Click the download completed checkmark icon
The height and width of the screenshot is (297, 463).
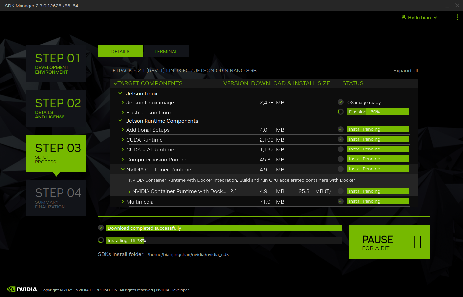(101, 228)
